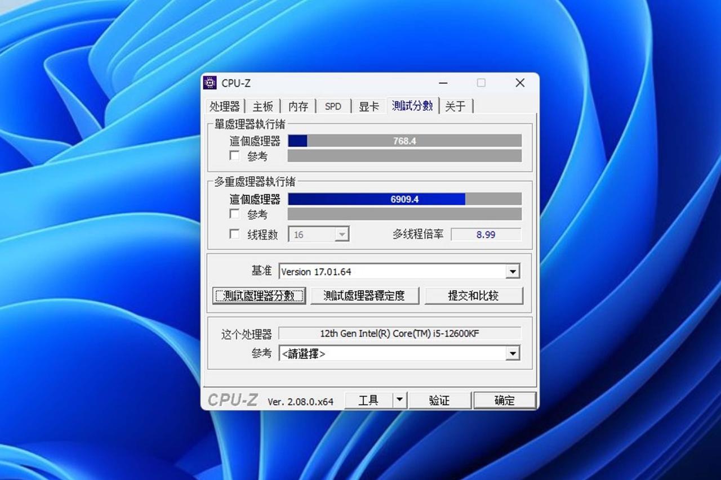Open the 工具 button
The width and height of the screenshot is (721, 480).
(x=368, y=400)
